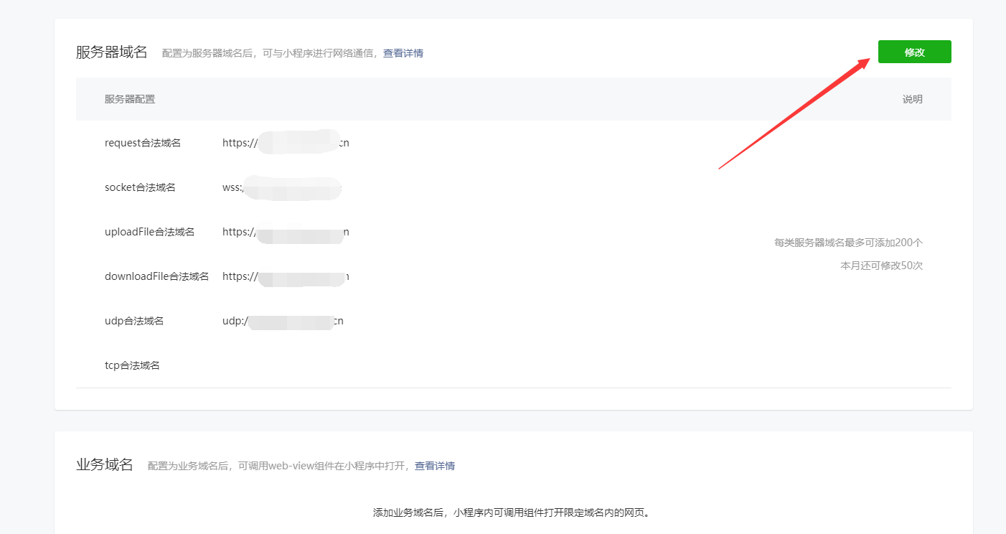Click the https URL for request合法域名
This screenshot has height=534, width=1006.
[x=286, y=143]
